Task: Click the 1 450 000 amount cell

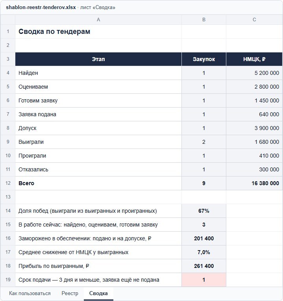Action: (254, 100)
